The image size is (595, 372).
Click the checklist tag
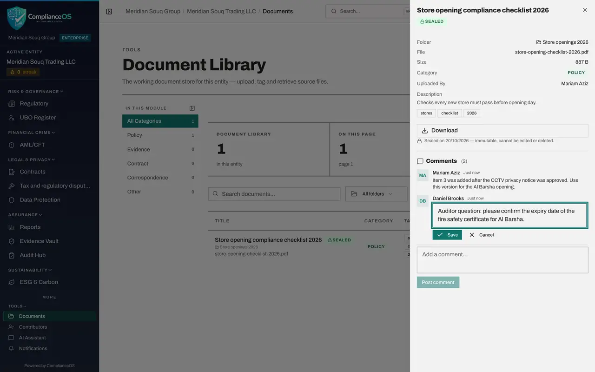[450, 113]
